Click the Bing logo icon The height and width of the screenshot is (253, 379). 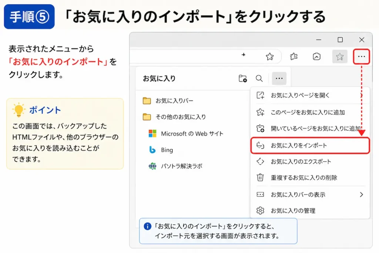click(152, 150)
